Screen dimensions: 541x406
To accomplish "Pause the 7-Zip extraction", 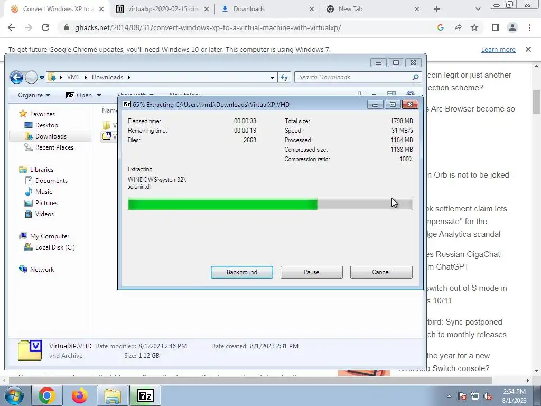I will coord(311,272).
